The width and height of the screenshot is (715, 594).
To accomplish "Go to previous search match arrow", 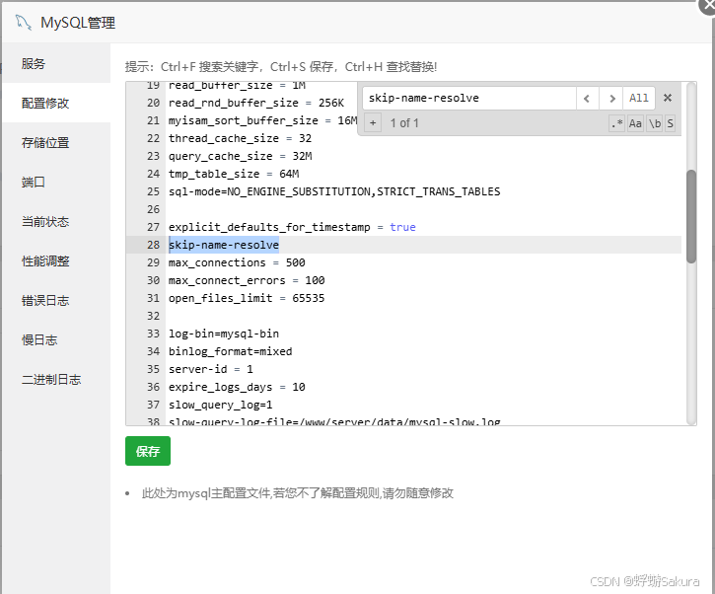I will (x=588, y=98).
